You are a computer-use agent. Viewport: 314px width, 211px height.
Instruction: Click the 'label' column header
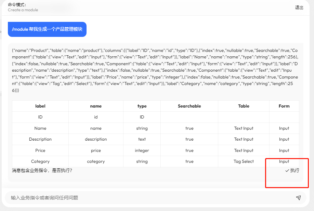(x=40, y=106)
